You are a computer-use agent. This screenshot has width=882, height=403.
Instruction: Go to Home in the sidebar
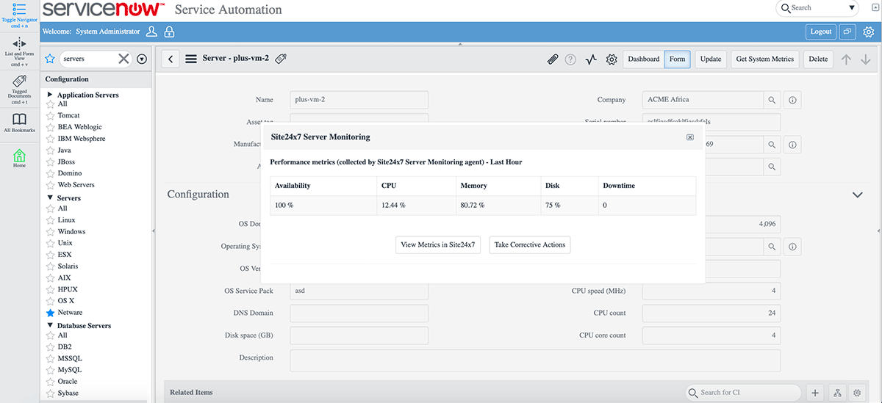pyautogui.click(x=20, y=155)
